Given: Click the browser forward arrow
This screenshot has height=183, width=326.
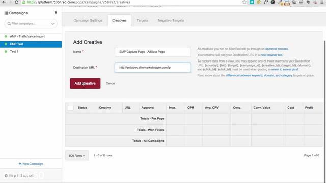Looking at the screenshot, I should click(x=10, y=2).
